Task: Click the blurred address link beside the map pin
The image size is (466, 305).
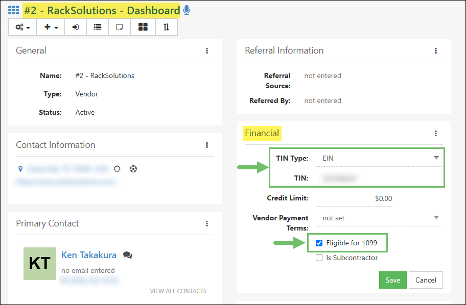Action: [67, 169]
